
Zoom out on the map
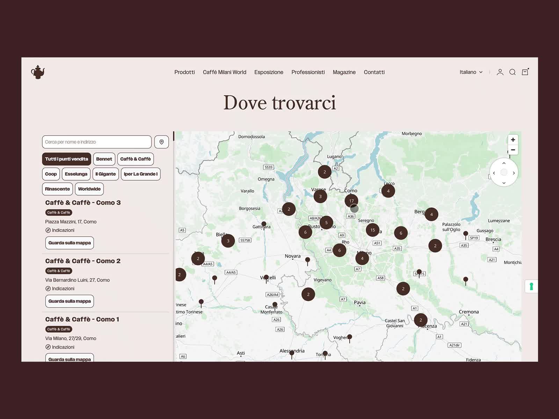[x=513, y=150]
